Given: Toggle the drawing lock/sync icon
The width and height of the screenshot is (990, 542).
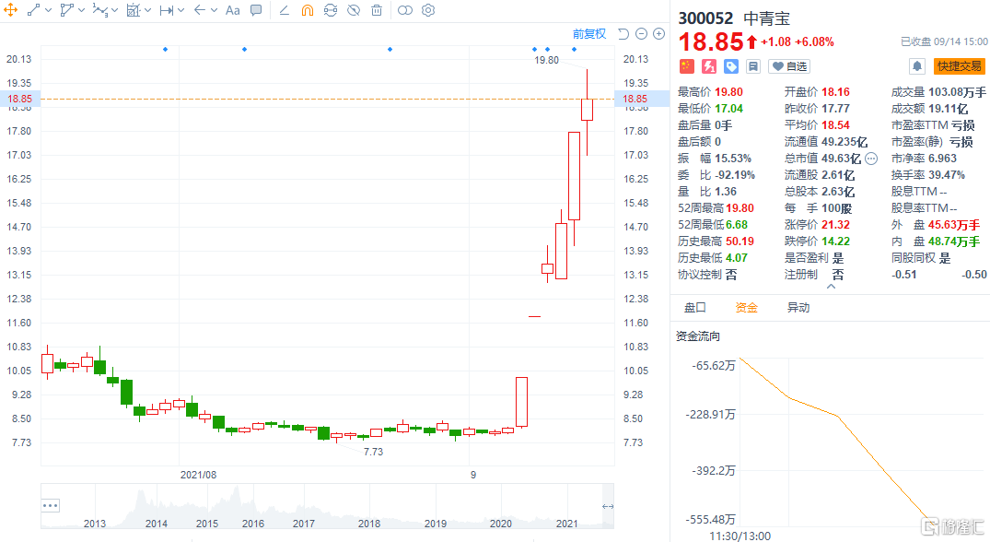Looking at the screenshot, I should [331, 10].
